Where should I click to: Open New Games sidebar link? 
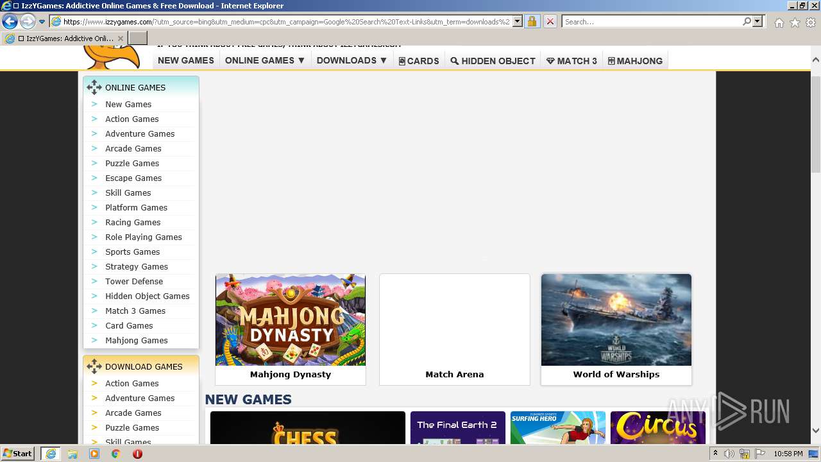(x=128, y=104)
